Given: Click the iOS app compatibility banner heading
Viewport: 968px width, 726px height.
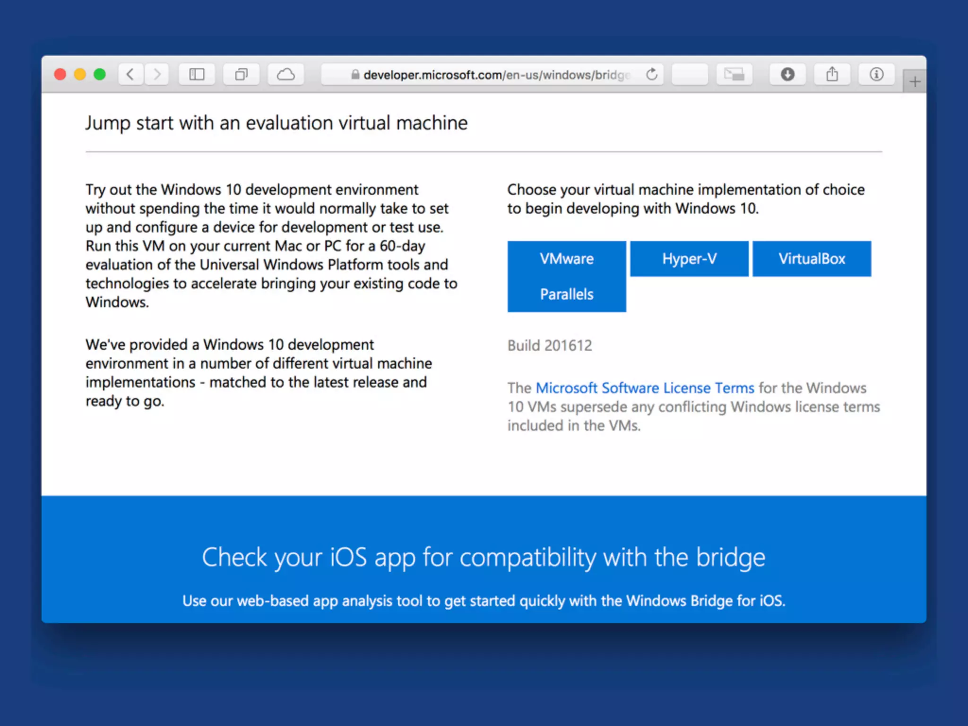Looking at the screenshot, I should (x=483, y=557).
